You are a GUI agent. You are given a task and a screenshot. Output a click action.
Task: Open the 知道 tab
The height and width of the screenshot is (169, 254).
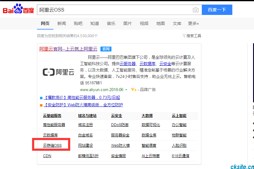95,23
